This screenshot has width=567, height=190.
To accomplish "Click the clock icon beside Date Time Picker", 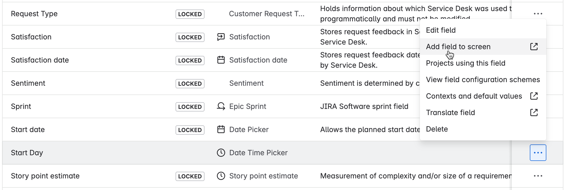I will click(221, 152).
